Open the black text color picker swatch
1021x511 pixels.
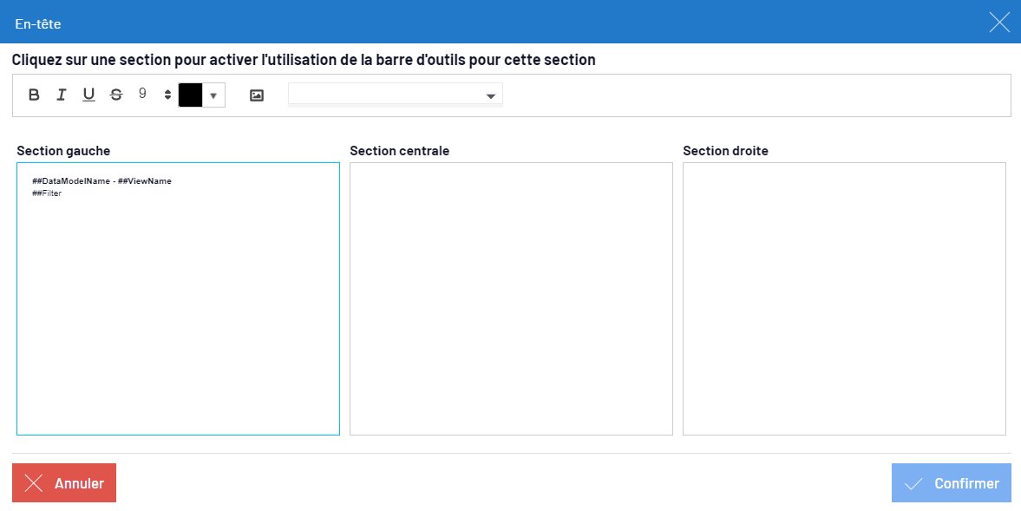pyautogui.click(x=190, y=95)
